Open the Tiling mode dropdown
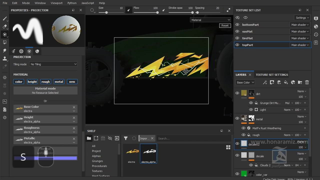 point(53,64)
